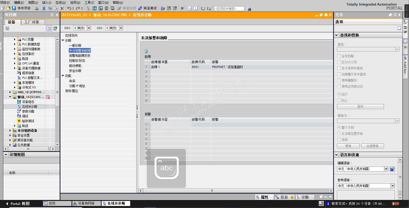The image size is (409, 208).
Task: Open the 在线(O) menu
Action: (61, 3)
